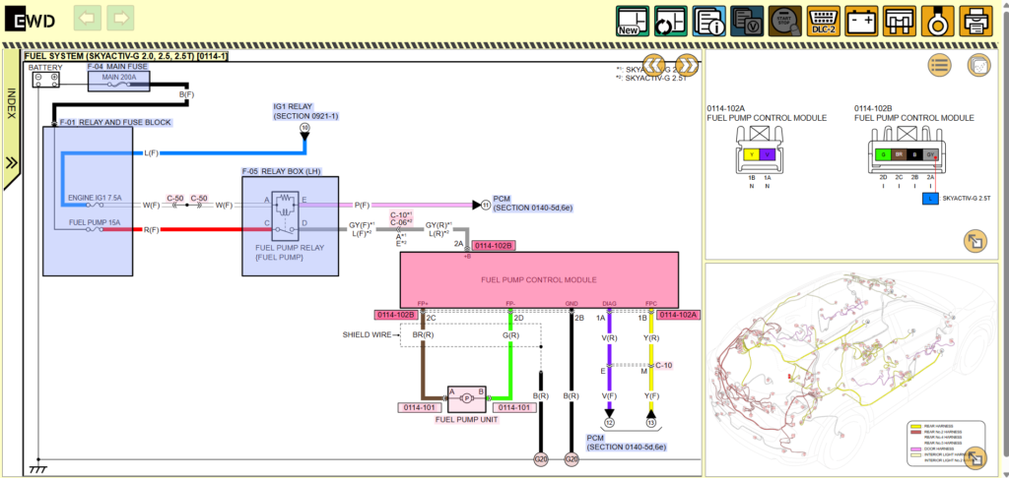Screen dimensions: 1009x478
Task: Click the F-04 MAIN FUSE label
Action: click(x=118, y=66)
